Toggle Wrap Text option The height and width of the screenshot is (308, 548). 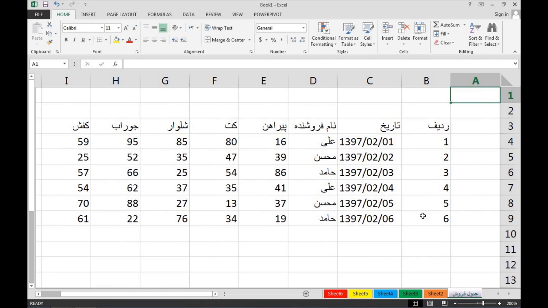pos(218,28)
